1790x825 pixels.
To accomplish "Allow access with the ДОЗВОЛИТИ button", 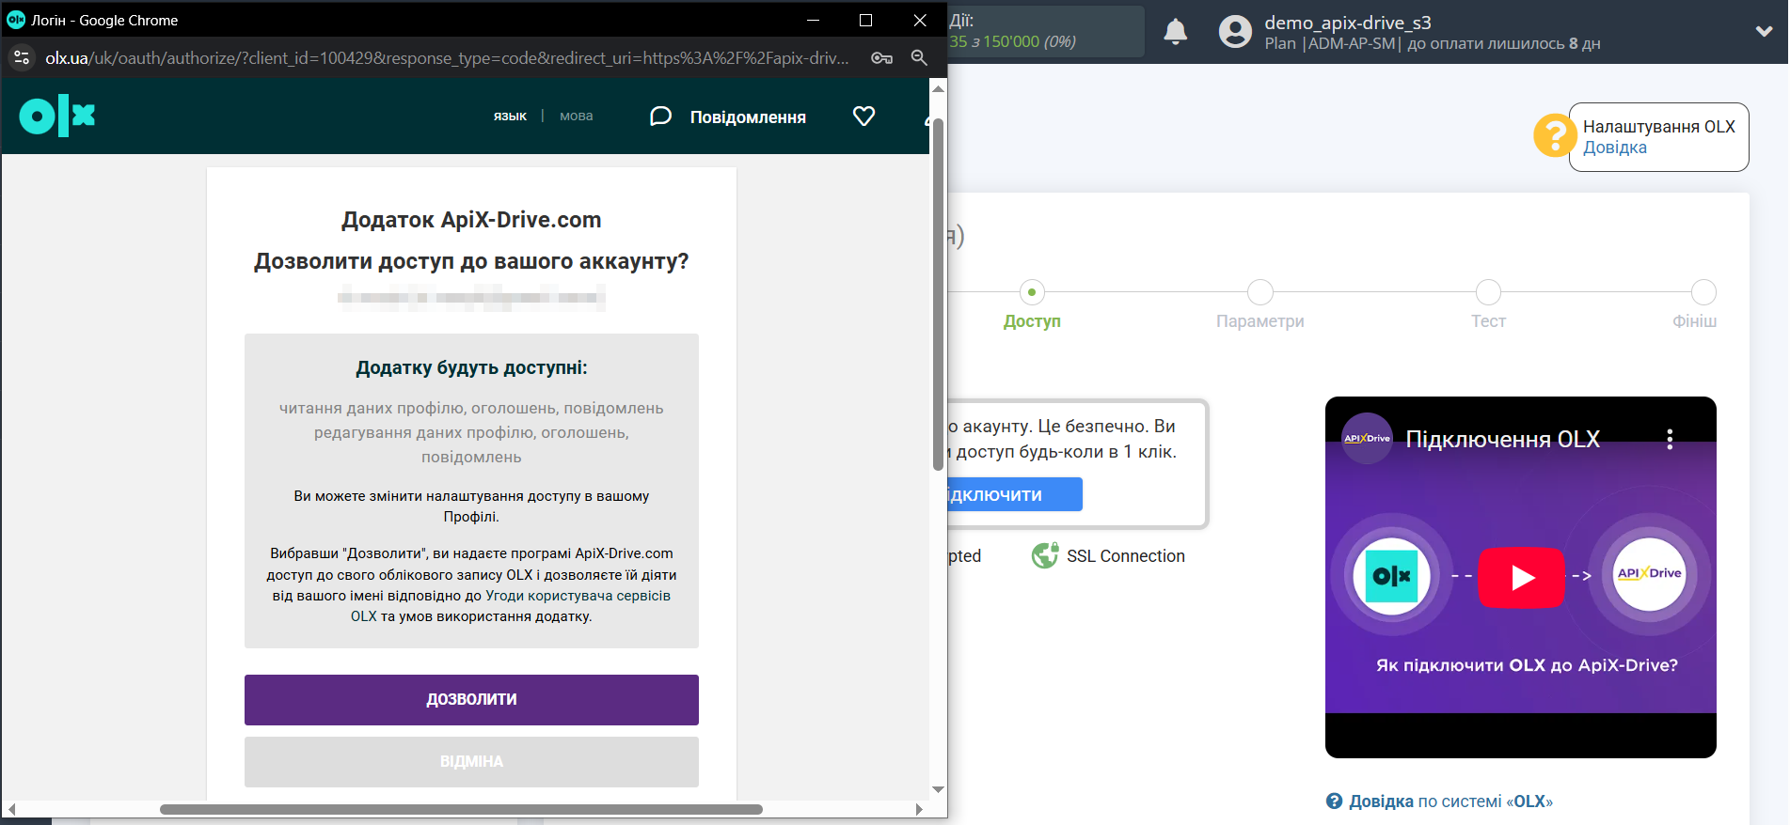I will click(x=471, y=700).
